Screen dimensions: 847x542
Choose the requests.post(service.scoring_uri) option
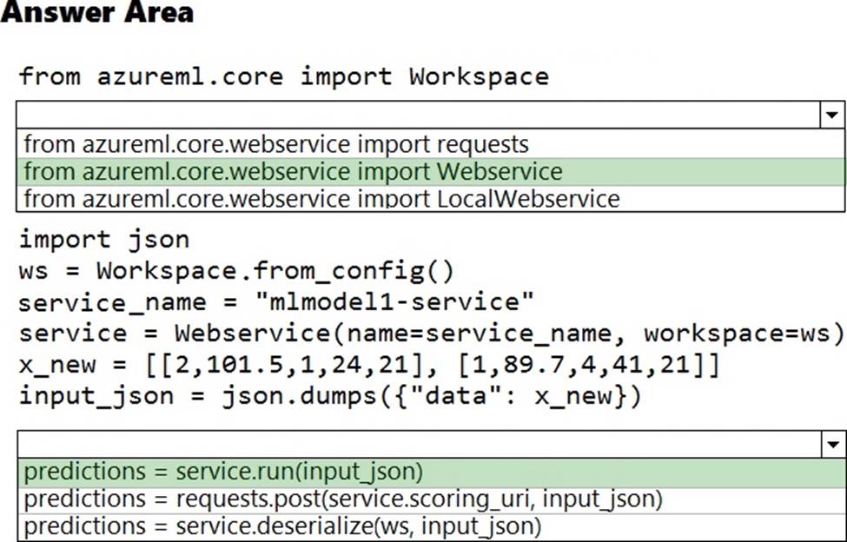tap(343, 499)
